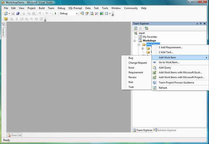Image resolution: width=209 pixels, height=144 pixels.
Task: Select Bug work item type
Action: pyautogui.click(x=137, y=58)
